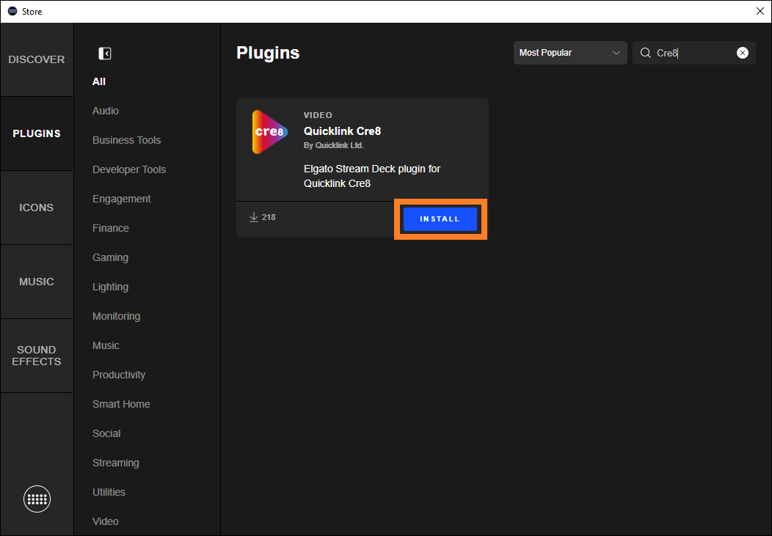The image size is (772, 536).
Task: Open the Stream Deck keypad icon
Action: (x=37, y=499)
